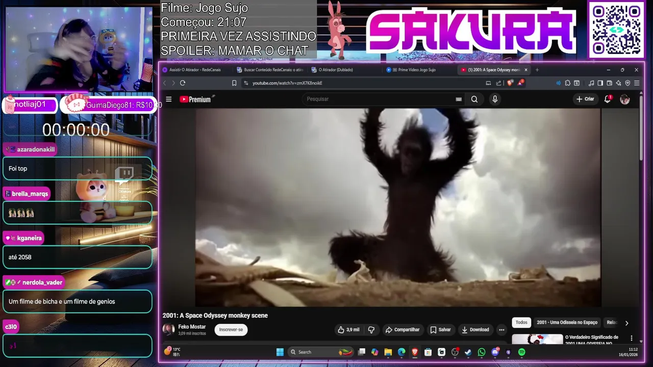The image size is (653, 367).
Task: Open Discord from the taskbar
Action: [495, 352]
